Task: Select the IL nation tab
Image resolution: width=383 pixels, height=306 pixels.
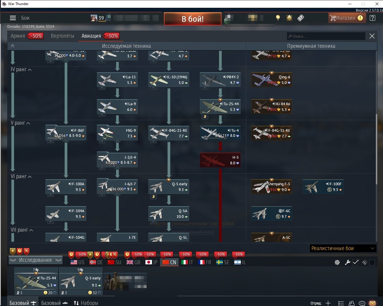Action: (240, 262)
